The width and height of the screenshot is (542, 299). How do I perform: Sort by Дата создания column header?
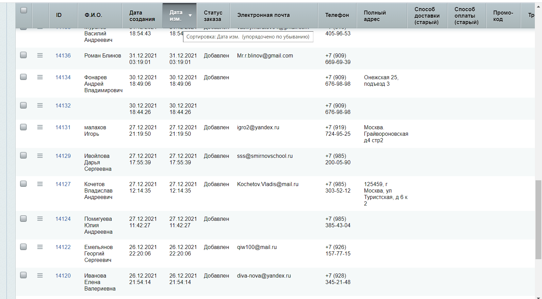142,16
